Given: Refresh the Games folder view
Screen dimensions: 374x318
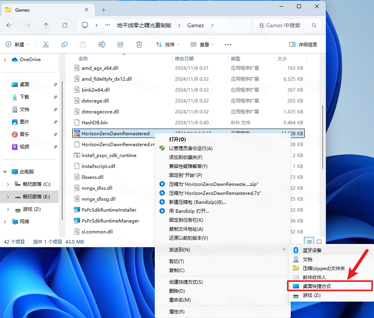Looking at the screenshot, I should tap(65, 25).
